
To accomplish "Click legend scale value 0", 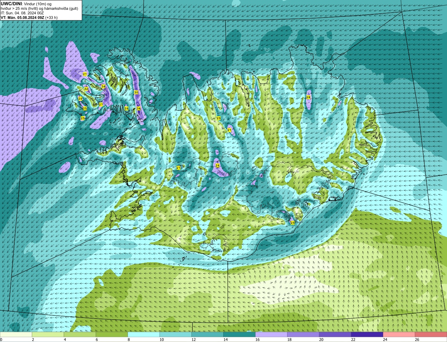I will (1, 340).
